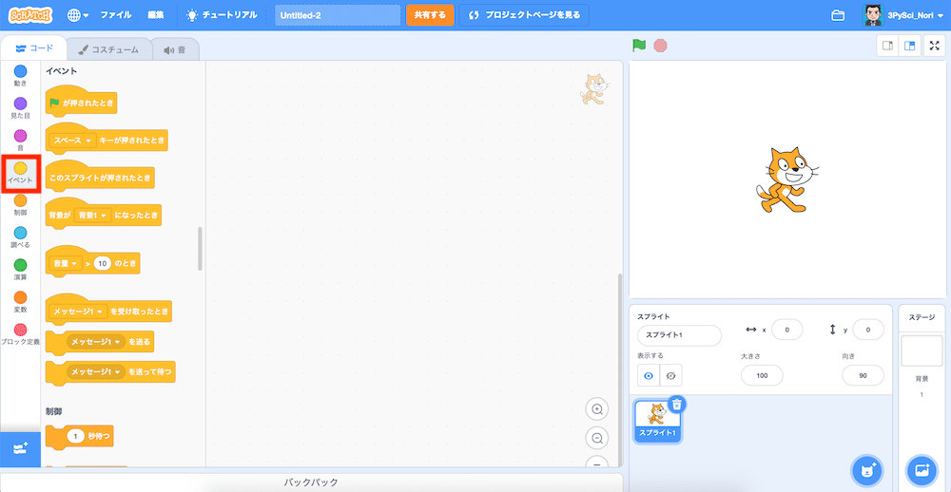Switch to large stage layout
This screenshot has height=492, width=951.
pos(909,46)
